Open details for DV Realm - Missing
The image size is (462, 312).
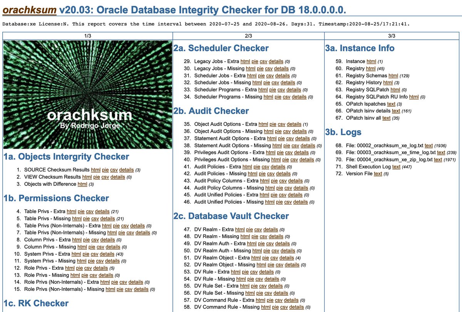(276, 236)
